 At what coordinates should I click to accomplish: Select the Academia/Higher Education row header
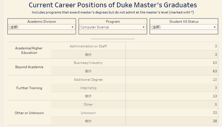(x=29, y=50)
